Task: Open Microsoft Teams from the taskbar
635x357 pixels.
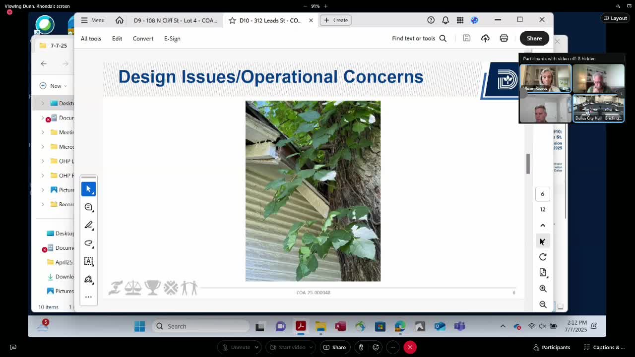Action: coord(460,326)
